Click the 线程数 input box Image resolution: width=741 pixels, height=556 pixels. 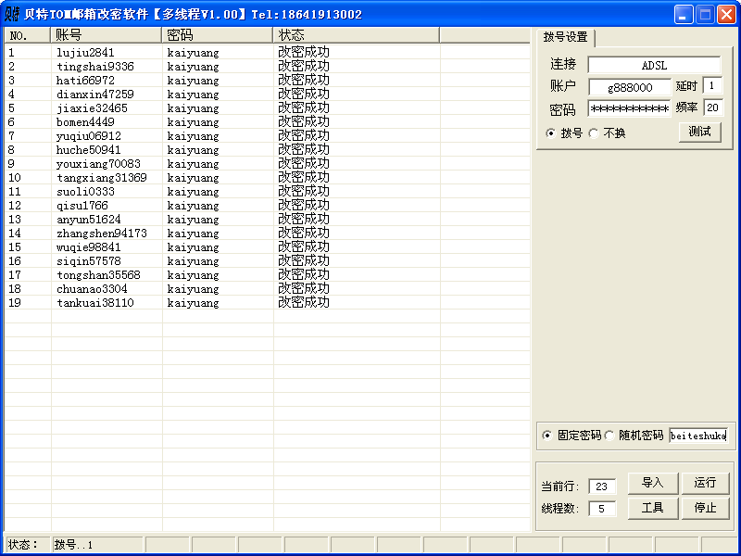(x=601, y=509)
